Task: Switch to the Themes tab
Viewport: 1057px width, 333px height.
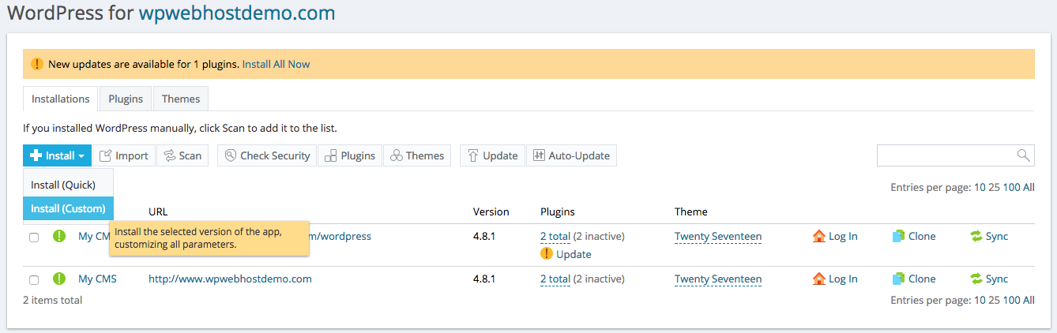Action: (x=181, y=99)
